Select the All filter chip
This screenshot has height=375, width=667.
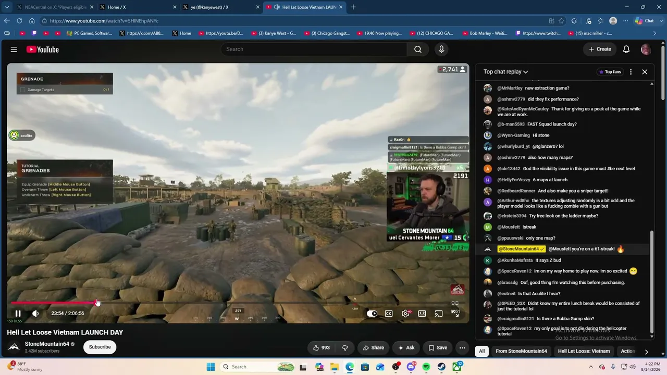coord(481,351)
